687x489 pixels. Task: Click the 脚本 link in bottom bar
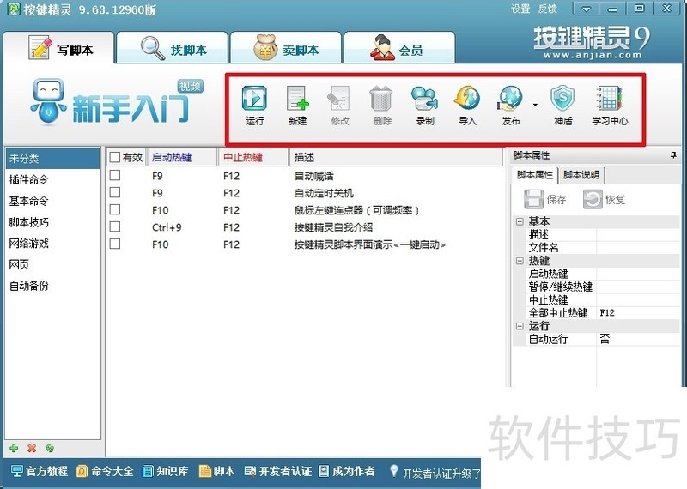(x=217, y=471)
